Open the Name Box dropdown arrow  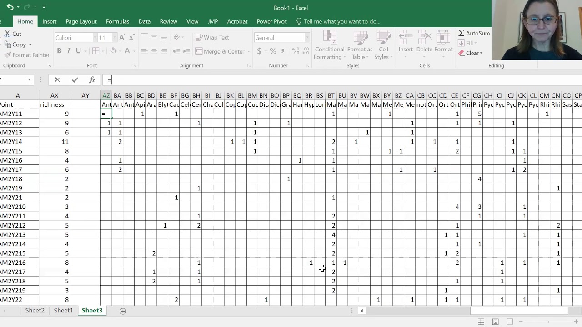click(29, 80)
